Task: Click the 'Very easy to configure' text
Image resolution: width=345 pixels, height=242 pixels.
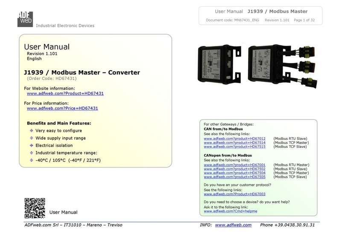Action: [59, 131]
